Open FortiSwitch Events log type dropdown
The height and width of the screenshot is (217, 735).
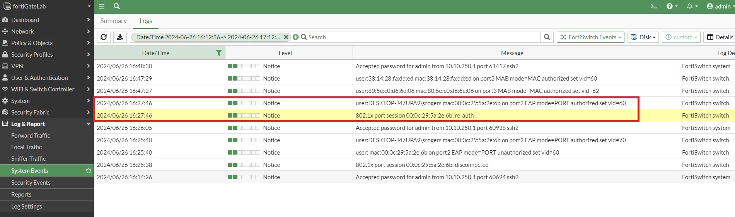pyautogui.click(x=590, y=37)
